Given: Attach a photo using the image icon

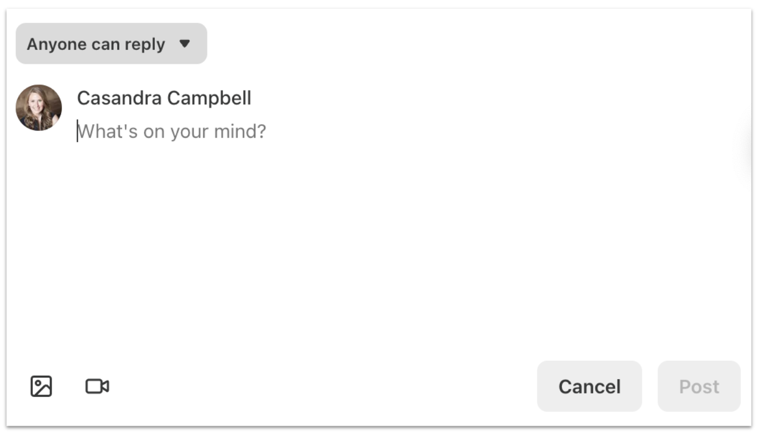Looking at the screenshot, I should tap(41, 386).
